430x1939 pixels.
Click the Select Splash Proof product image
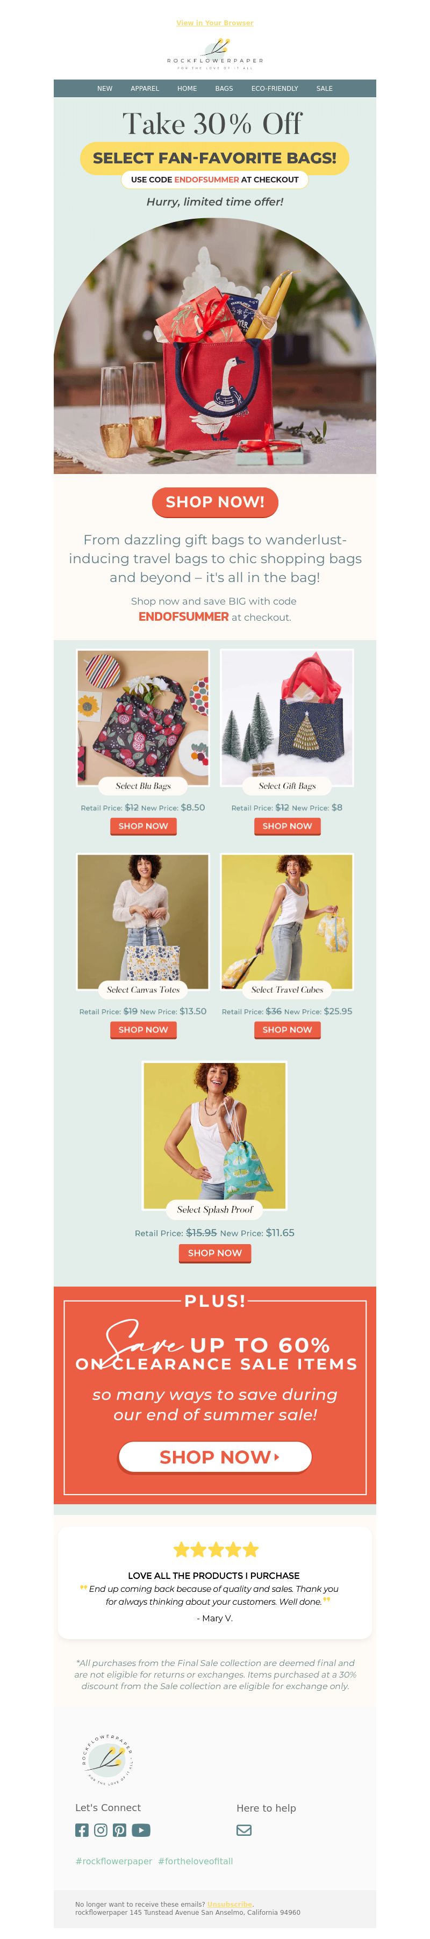(214, 1134)
